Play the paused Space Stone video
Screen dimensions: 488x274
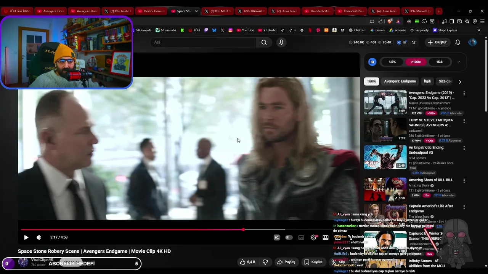click(x=26, y=237)
